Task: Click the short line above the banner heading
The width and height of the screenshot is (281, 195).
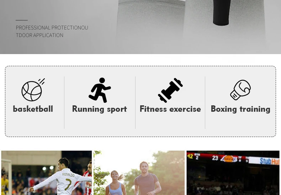Action: (22, 20)
